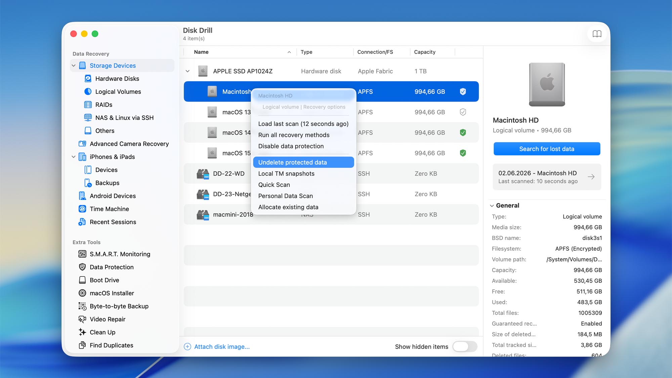Collapse the iPhones & iPads tree
This screenshot has width=672, height=378.
[x=74, y=157]
